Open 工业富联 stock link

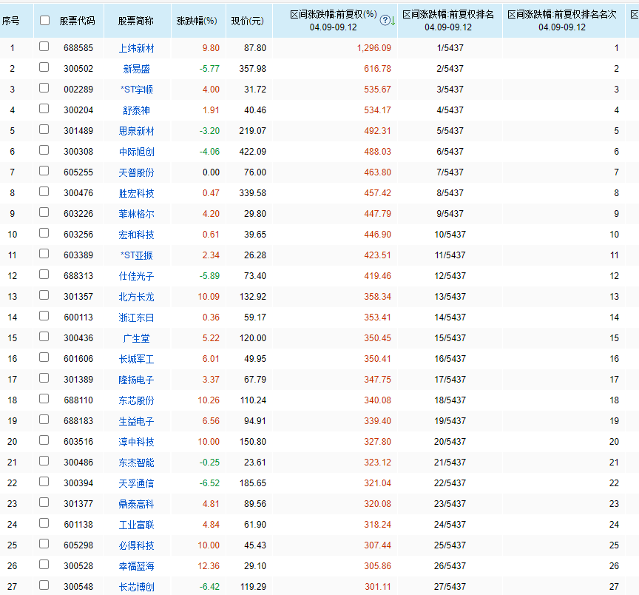point(137,525)
